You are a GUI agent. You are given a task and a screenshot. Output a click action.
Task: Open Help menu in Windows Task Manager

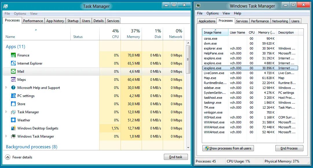click(x=237, y=13)
